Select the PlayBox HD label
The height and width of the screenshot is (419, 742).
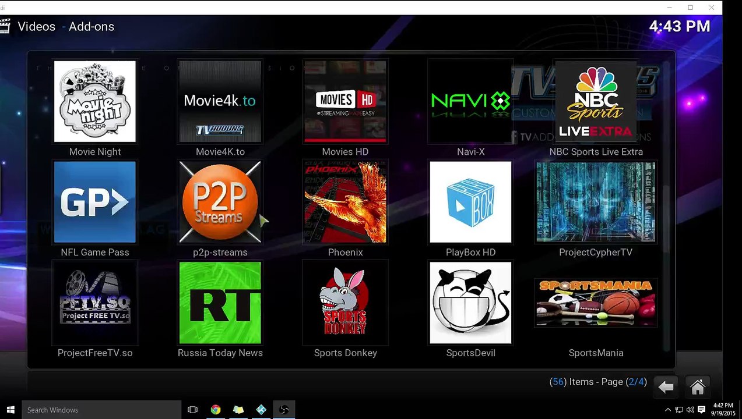coord(470,252)
